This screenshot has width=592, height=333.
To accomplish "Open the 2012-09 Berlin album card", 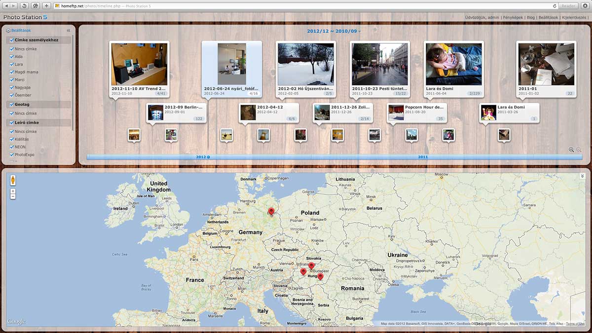I will coord(177,112).
